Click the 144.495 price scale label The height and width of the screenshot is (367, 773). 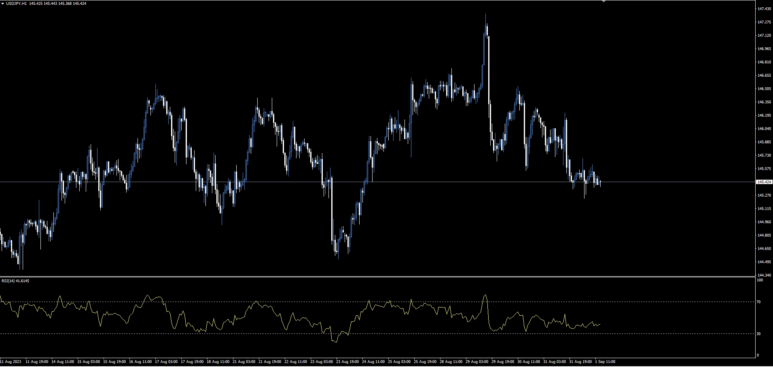pyautogui.click(x=764, y=262)
